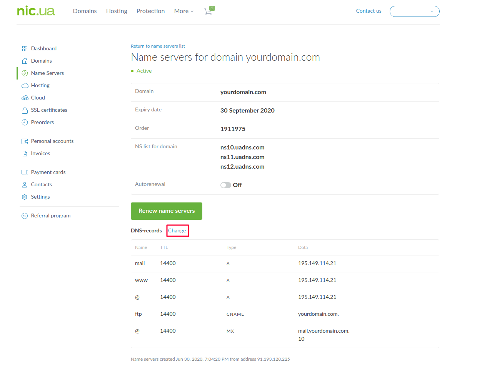Go to Hosting in the top navigation
The image size is (492, 373).
117,11
